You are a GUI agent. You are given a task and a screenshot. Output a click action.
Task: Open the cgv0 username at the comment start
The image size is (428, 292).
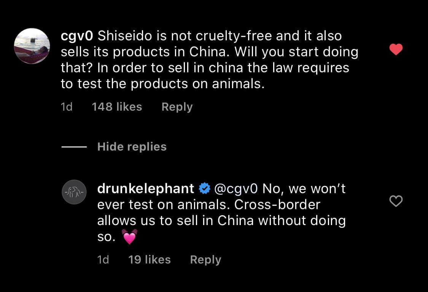tap(76, 36)
